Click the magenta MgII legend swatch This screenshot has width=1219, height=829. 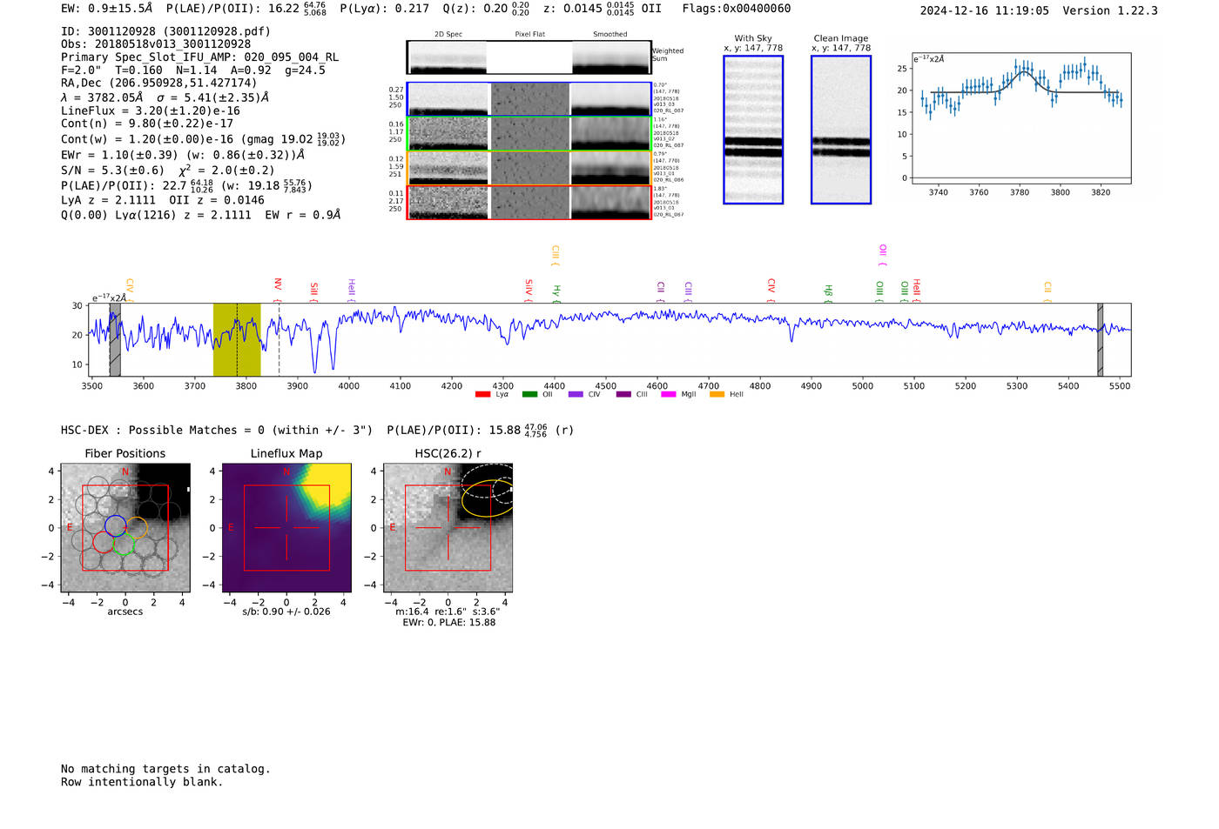(669, 395)
